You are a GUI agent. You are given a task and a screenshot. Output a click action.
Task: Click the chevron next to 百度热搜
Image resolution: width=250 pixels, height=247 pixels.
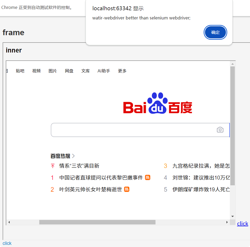73,156
